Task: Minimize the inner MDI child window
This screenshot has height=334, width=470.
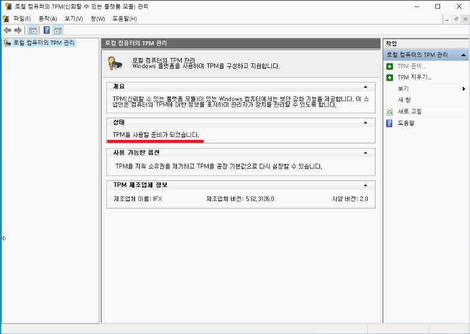Action: (447, 19)
